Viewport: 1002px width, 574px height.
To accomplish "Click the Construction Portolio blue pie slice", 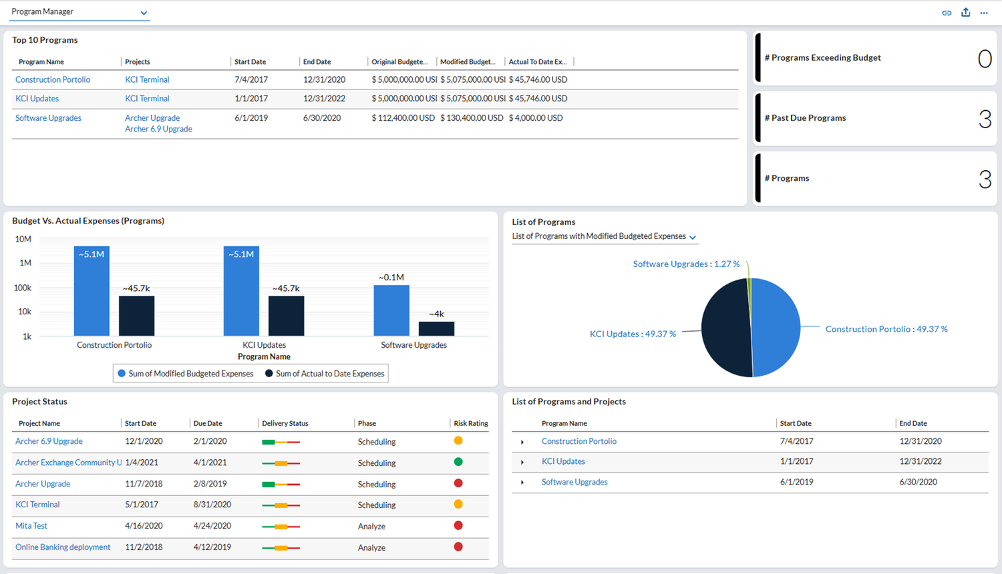I will pos(776,328).
